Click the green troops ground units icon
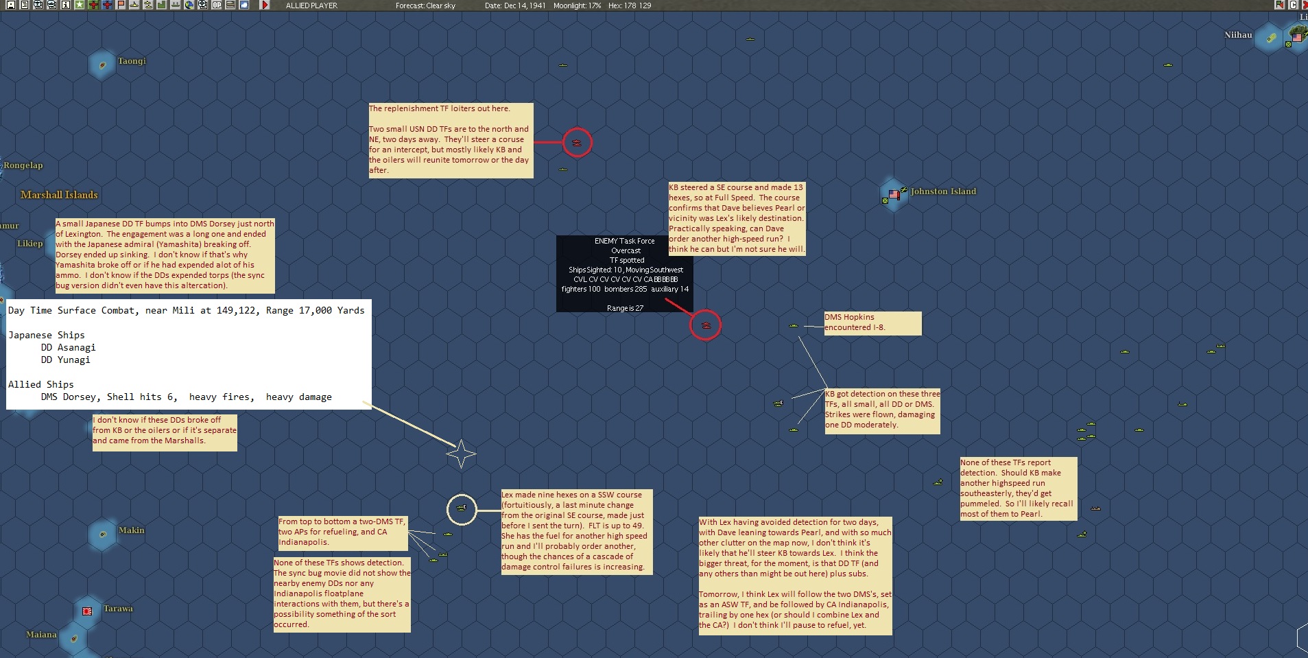The image size is (1308, 658). [x=176, y=5]
